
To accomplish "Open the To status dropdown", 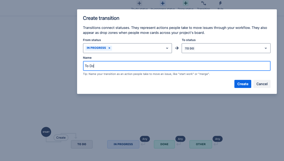I will pos(226,48).
